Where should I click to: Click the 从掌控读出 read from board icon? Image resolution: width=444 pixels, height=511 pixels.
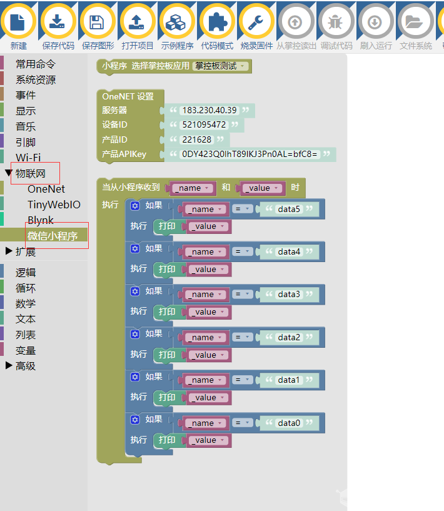coord(296,22)
